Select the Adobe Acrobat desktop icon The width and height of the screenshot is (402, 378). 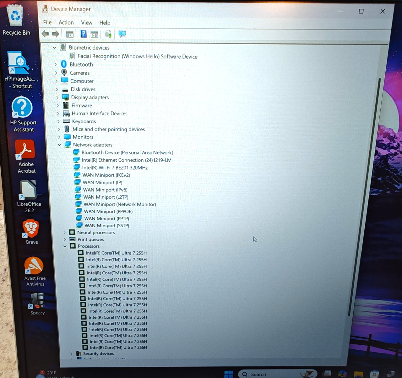click(26, 156)
